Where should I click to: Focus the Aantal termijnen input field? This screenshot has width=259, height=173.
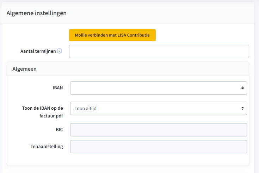(159, 51)
